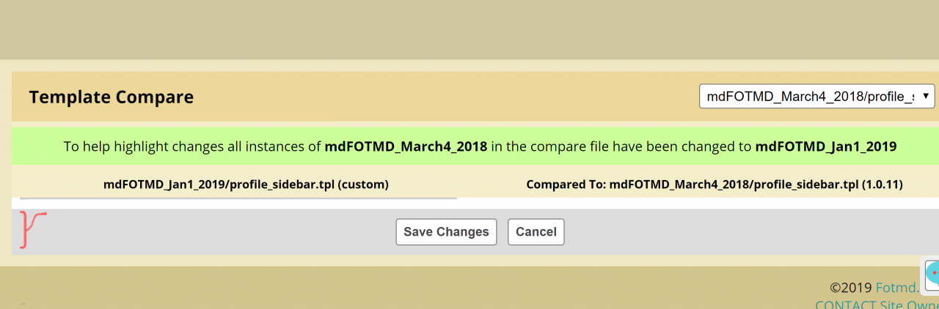The width and height of the screenshot is (939, 309).
Task: Click the Save Changes button
Action: pyautogui.click(x=446, y=232)
